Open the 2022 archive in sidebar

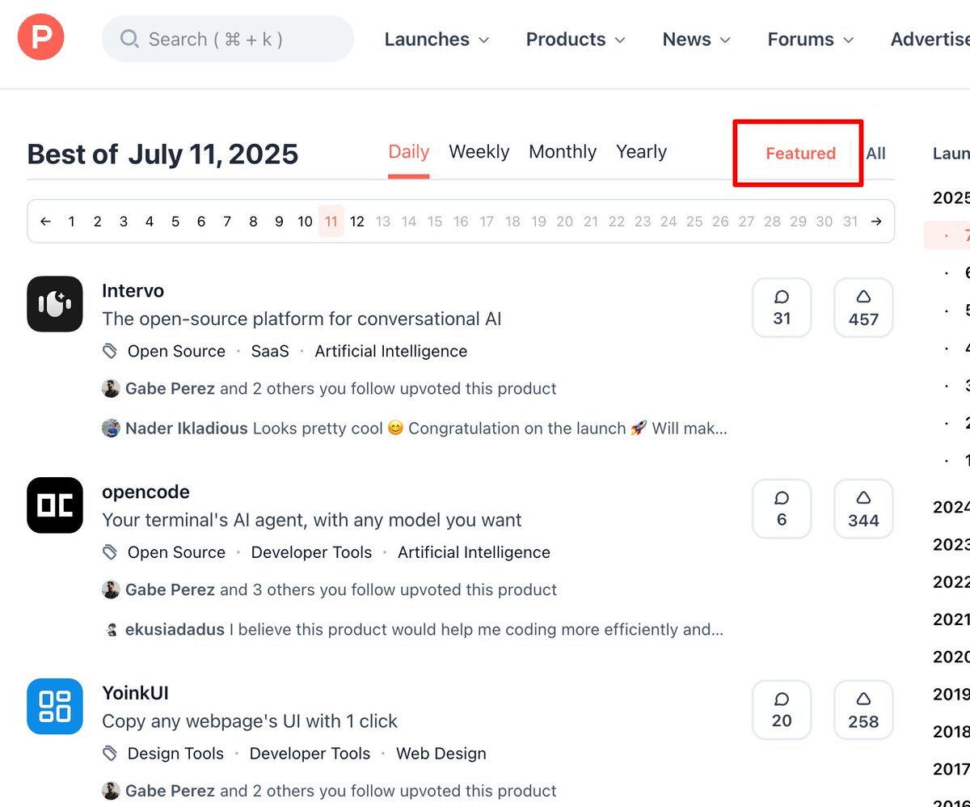click(x=951, y=582)
